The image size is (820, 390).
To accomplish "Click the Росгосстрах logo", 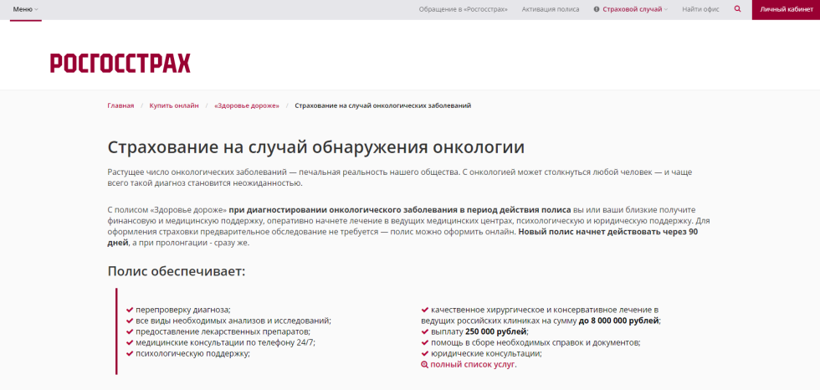I will pos(120,63).
